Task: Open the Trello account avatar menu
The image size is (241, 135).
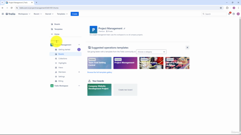Action: [x=238, y=14]
